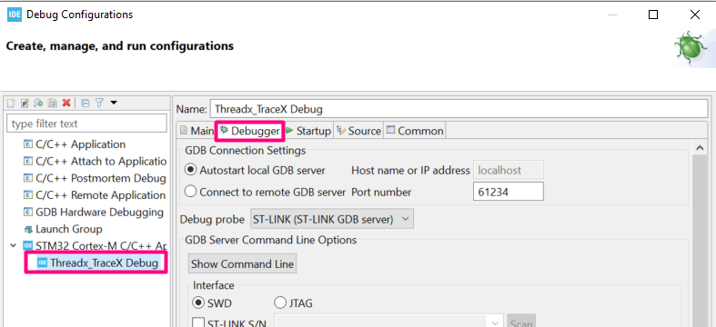Switch to the Startup tab
The image size is (716, 327).
308,131
